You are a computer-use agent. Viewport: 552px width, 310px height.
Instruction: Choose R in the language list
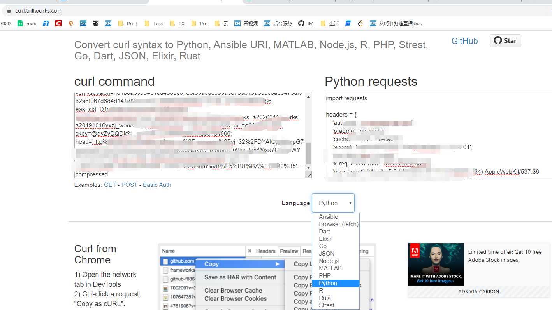click(x=336, y=291)
